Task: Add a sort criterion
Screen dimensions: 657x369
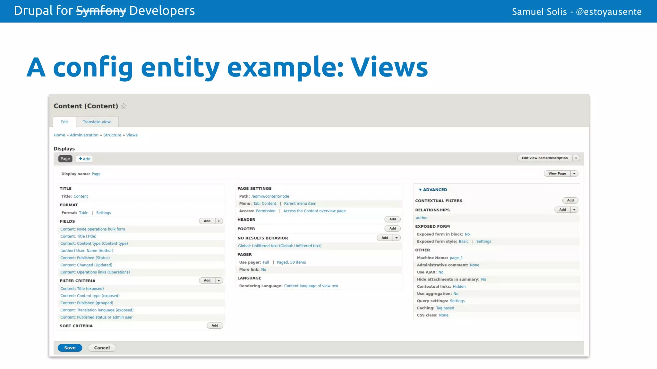Action: coord(215,325)
